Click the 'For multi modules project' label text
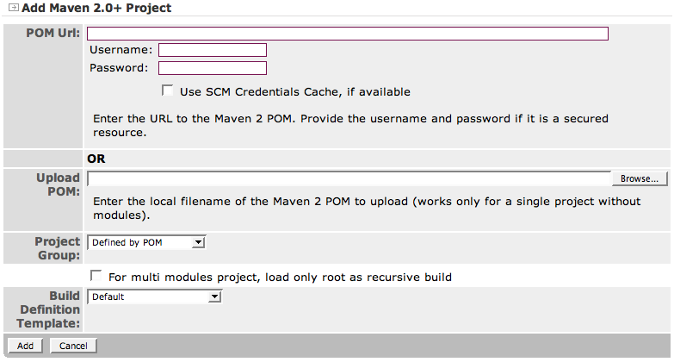The width and height of the screenshot is (674, 362). (280, 278)
